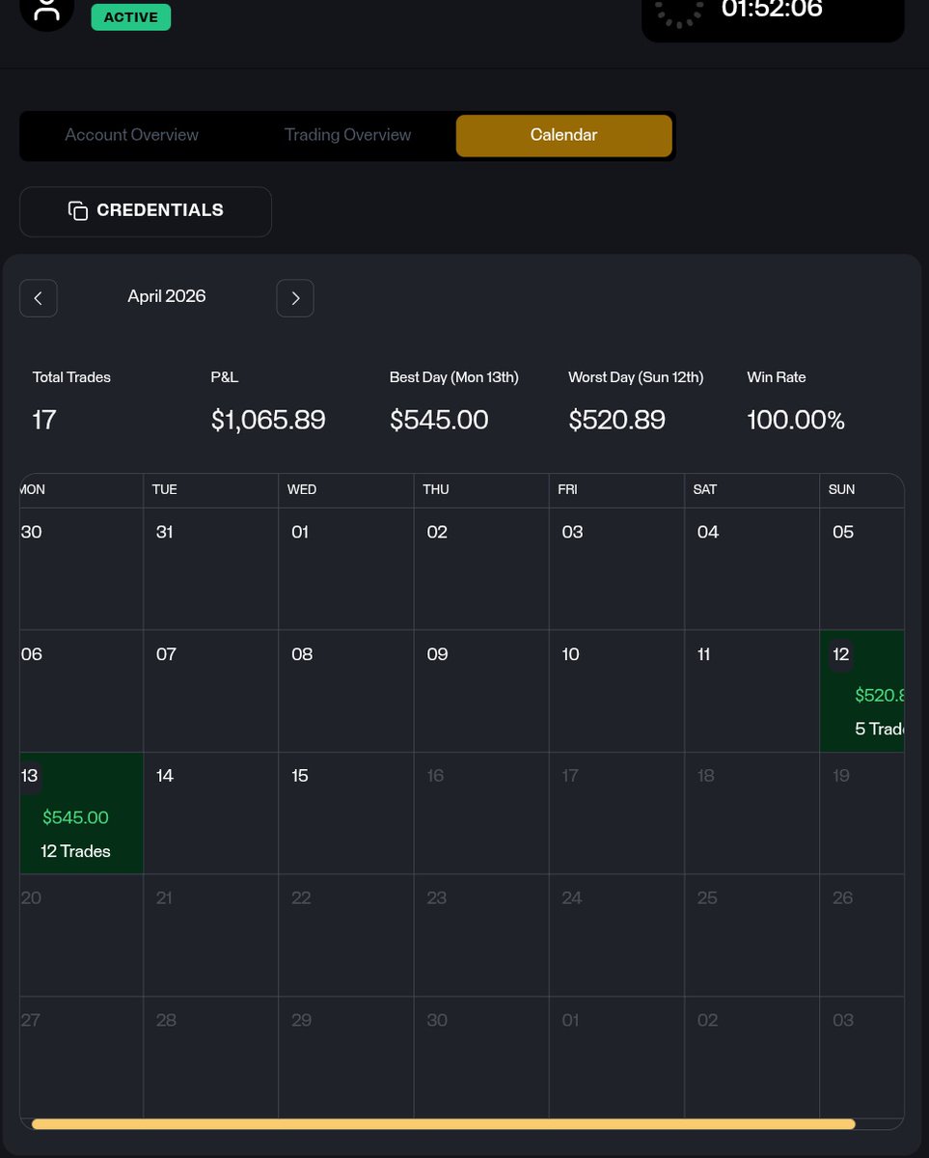Select calendar day 14

click(211, 813)
